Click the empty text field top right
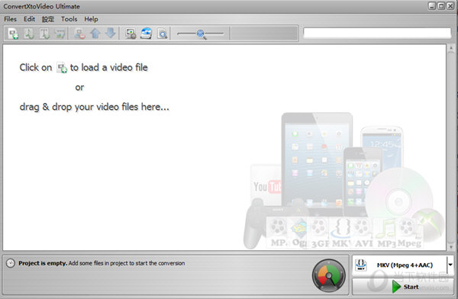Viewport: 458px width, 299px height. (x=377, y=33)
